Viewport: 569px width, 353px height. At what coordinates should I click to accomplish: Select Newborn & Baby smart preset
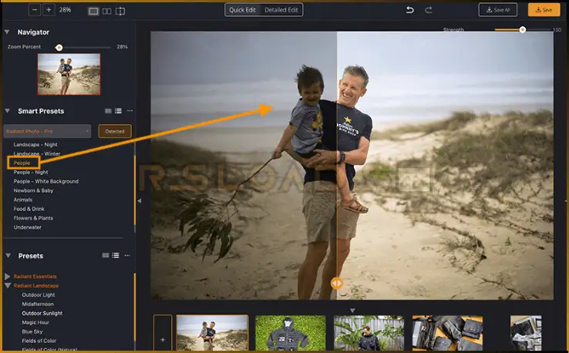(x=33, y=190)
